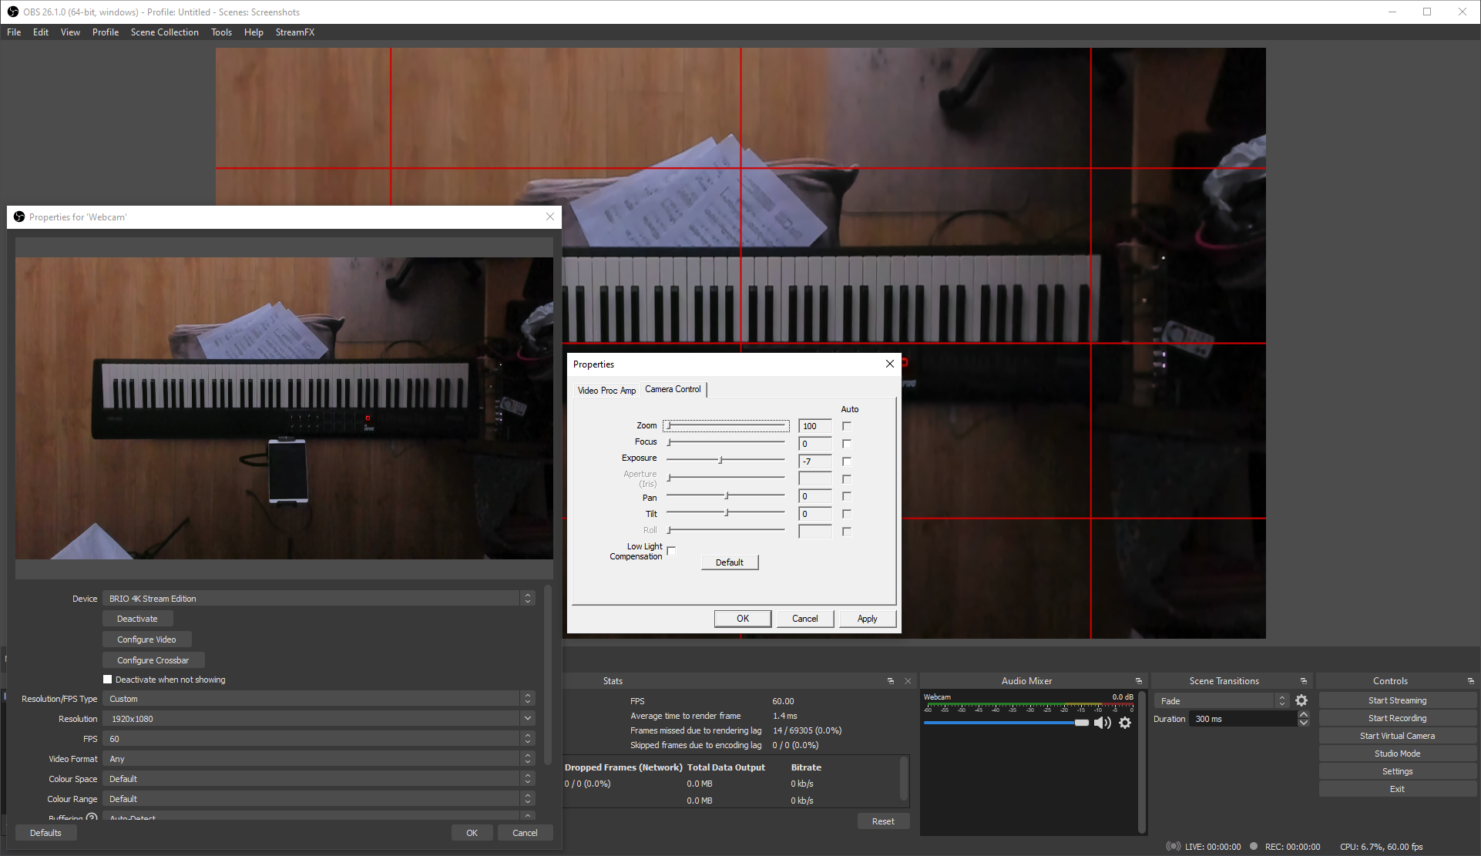This screenshot has width=1481, height=856.
Task: Undock the Audio Mixer panel
Action: [x=1138, y=681]
